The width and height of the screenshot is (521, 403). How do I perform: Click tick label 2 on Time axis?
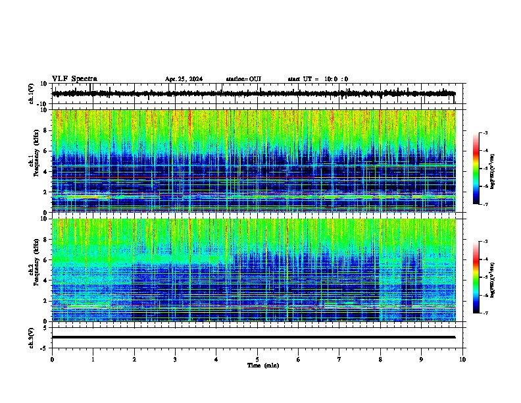click(134, 360)
